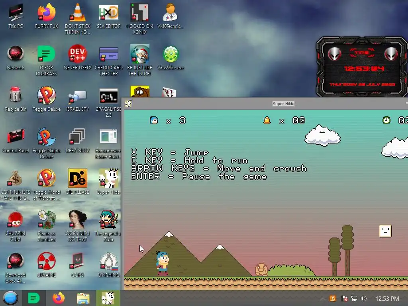Select the BE JUST LIKE THE DUDE! icon
Viewport: 408px width, 306px height.
pyautogui.click(x=140, y=61)
